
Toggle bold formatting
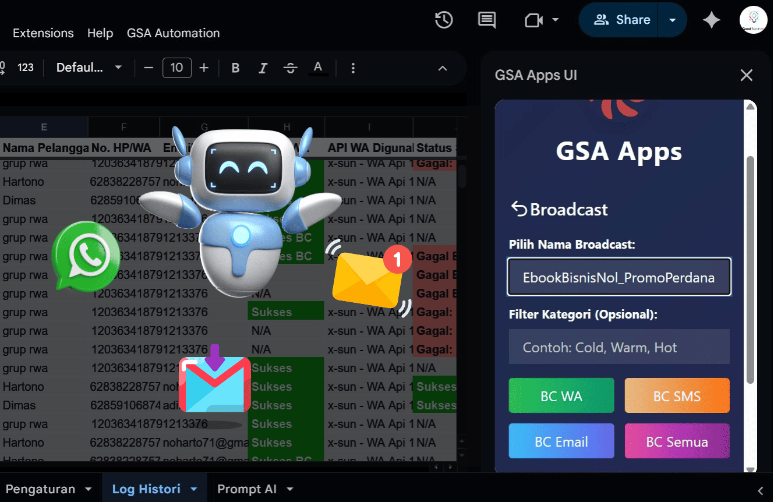[235, 68]
